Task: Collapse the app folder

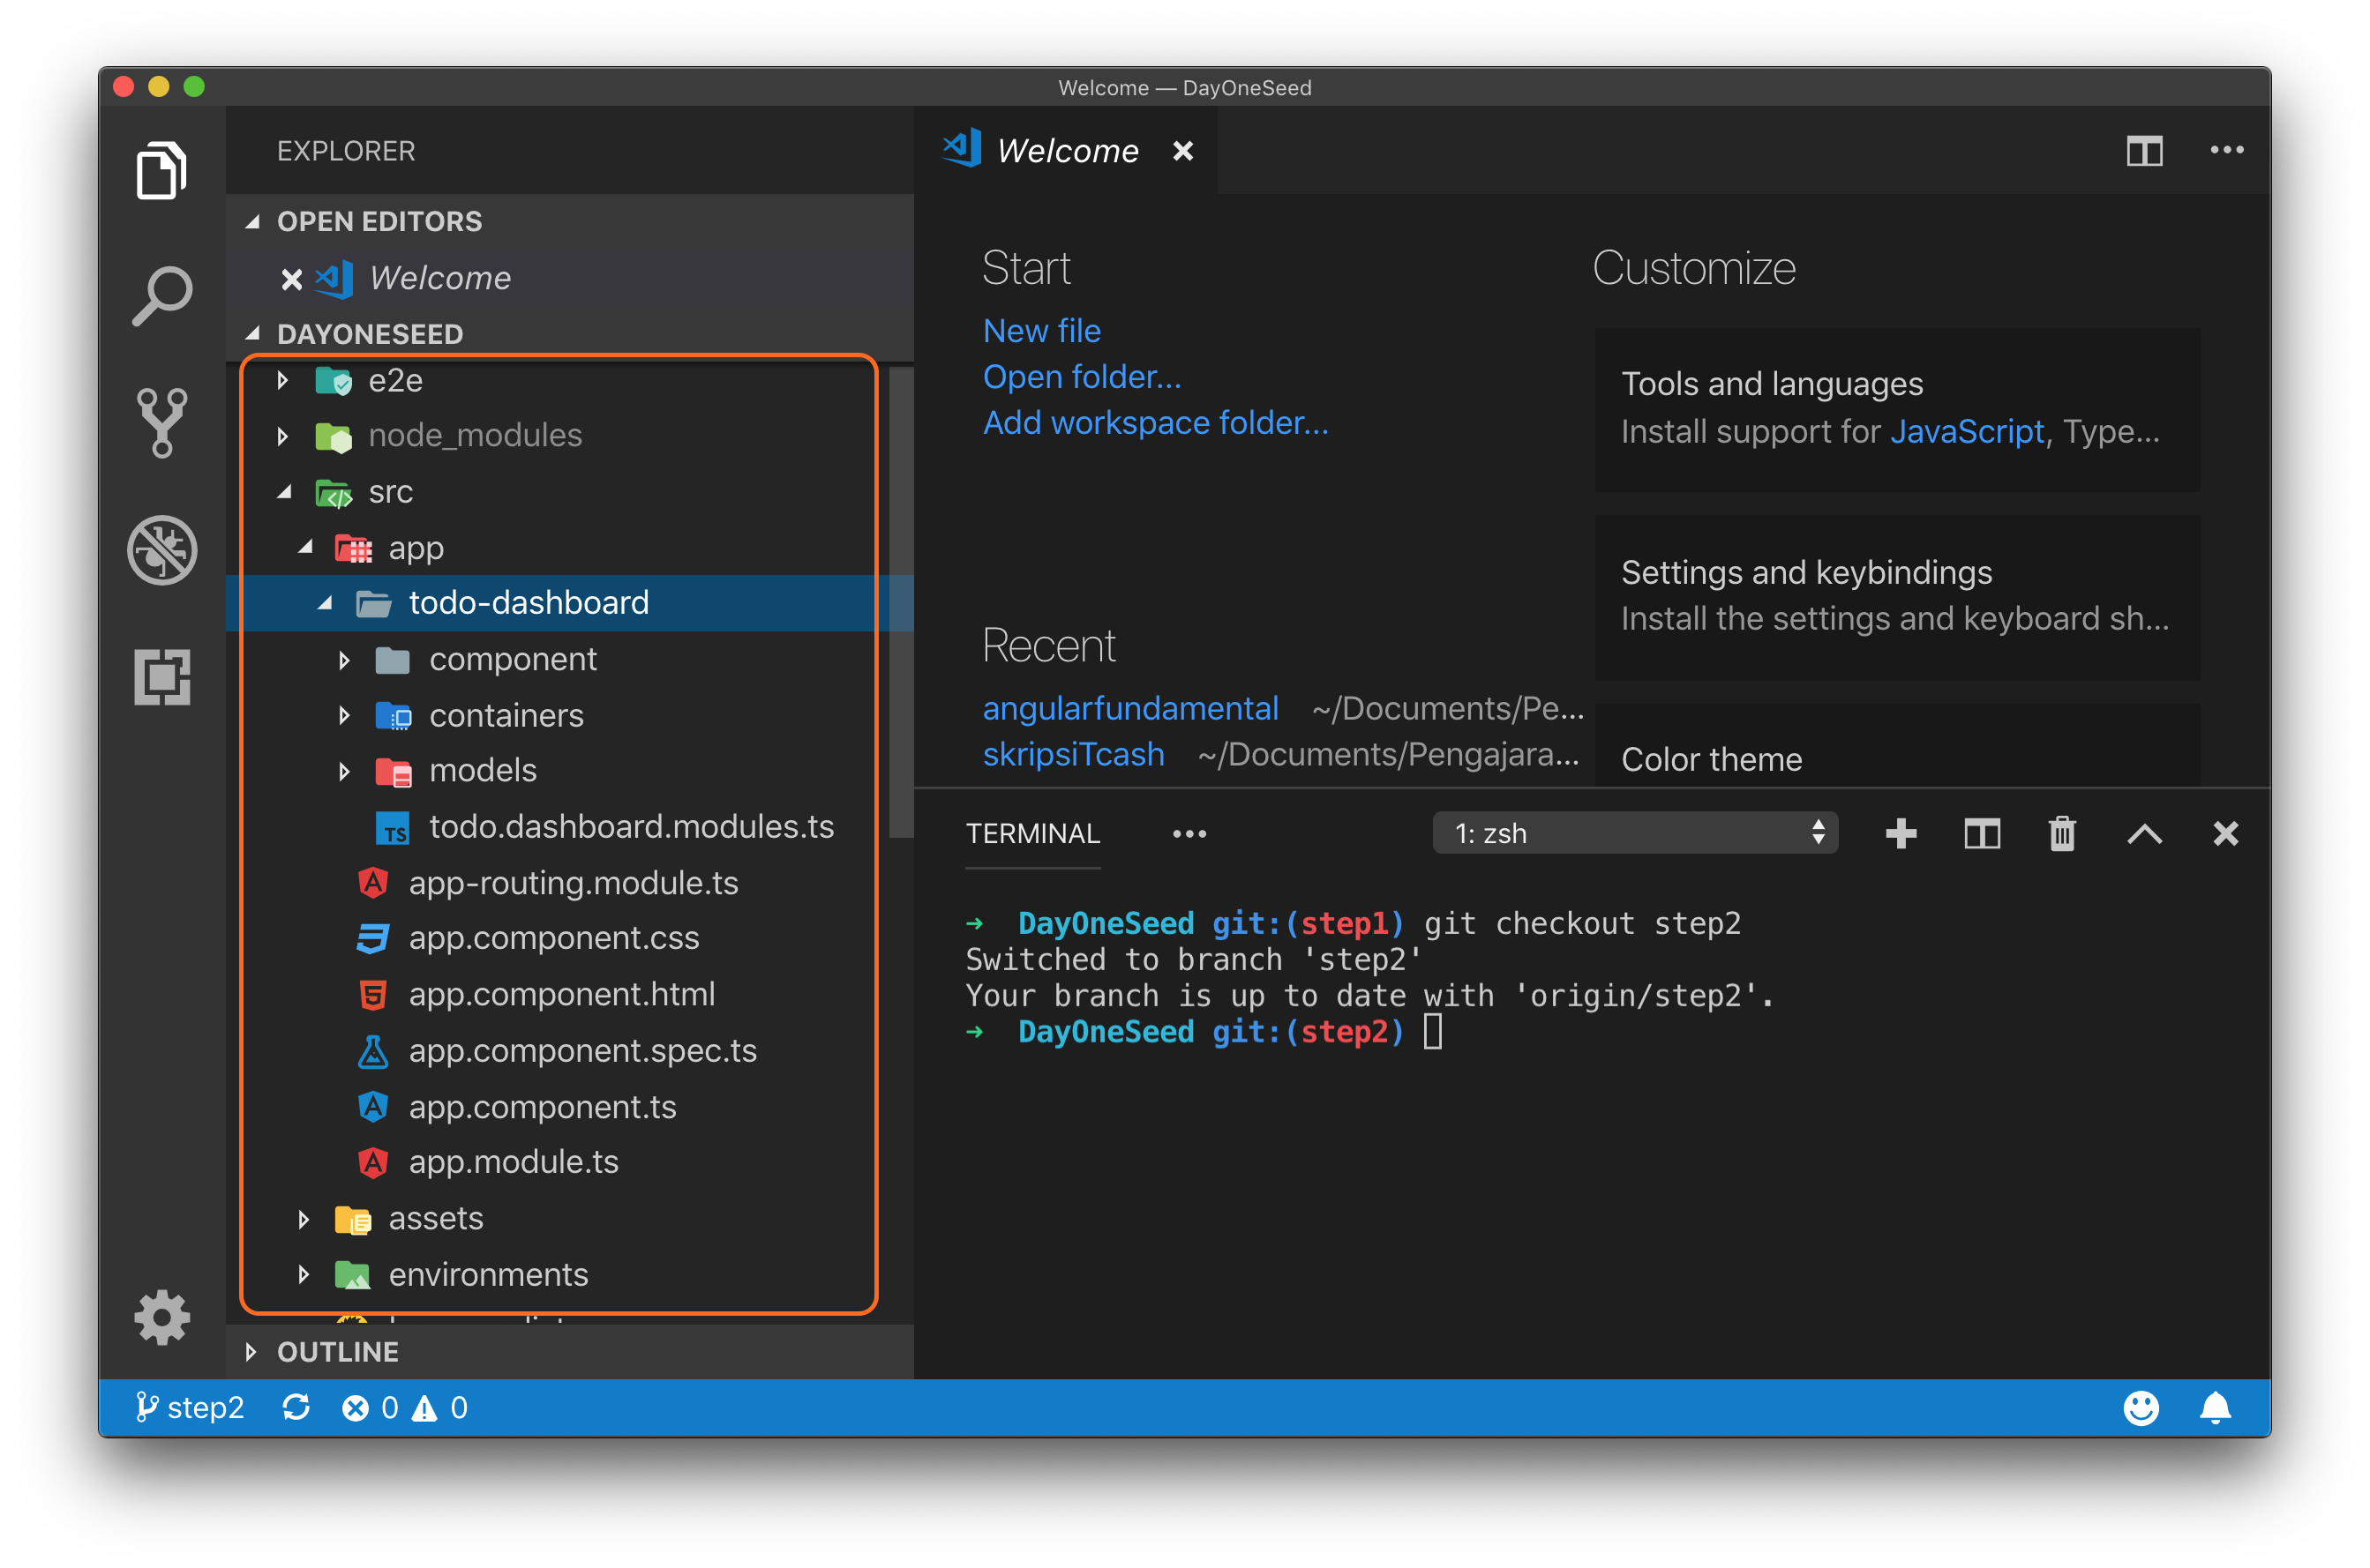Action: pos(305,547)
